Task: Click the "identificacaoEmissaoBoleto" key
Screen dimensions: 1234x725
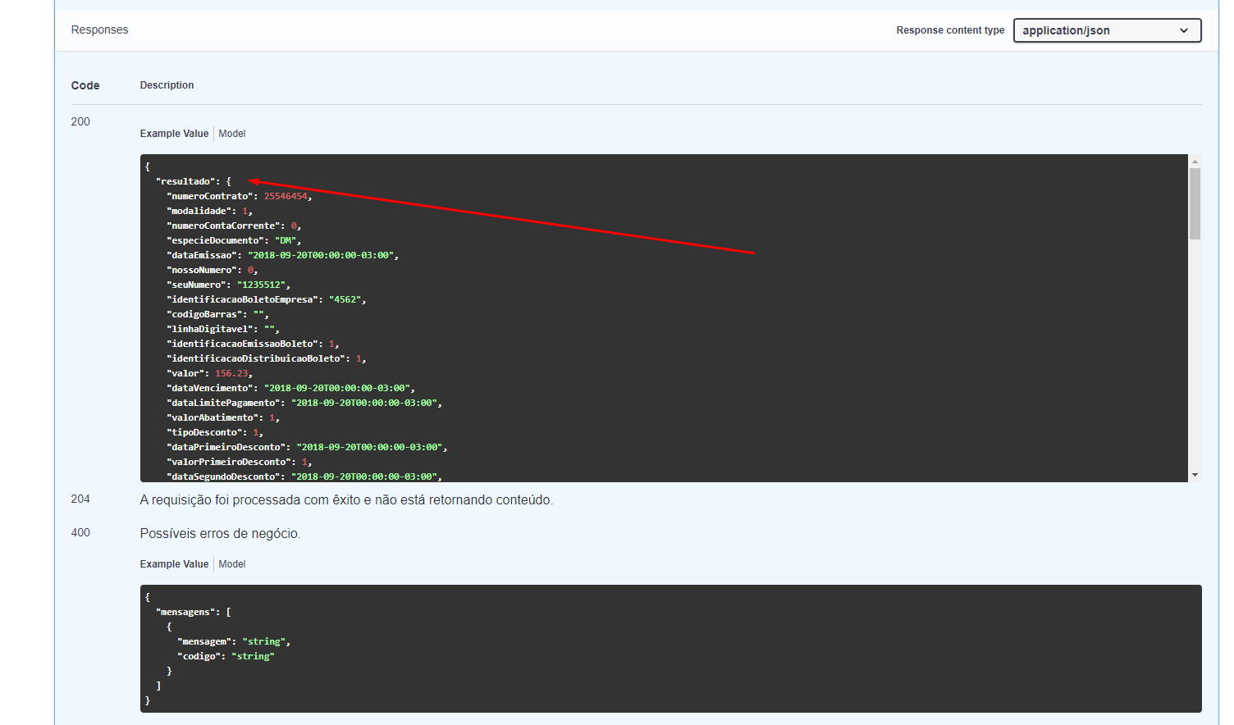Action: (x=242, y=344)
